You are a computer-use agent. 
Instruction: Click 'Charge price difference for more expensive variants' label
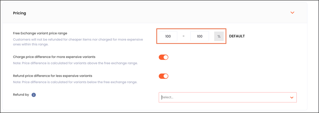coord(54,57)
